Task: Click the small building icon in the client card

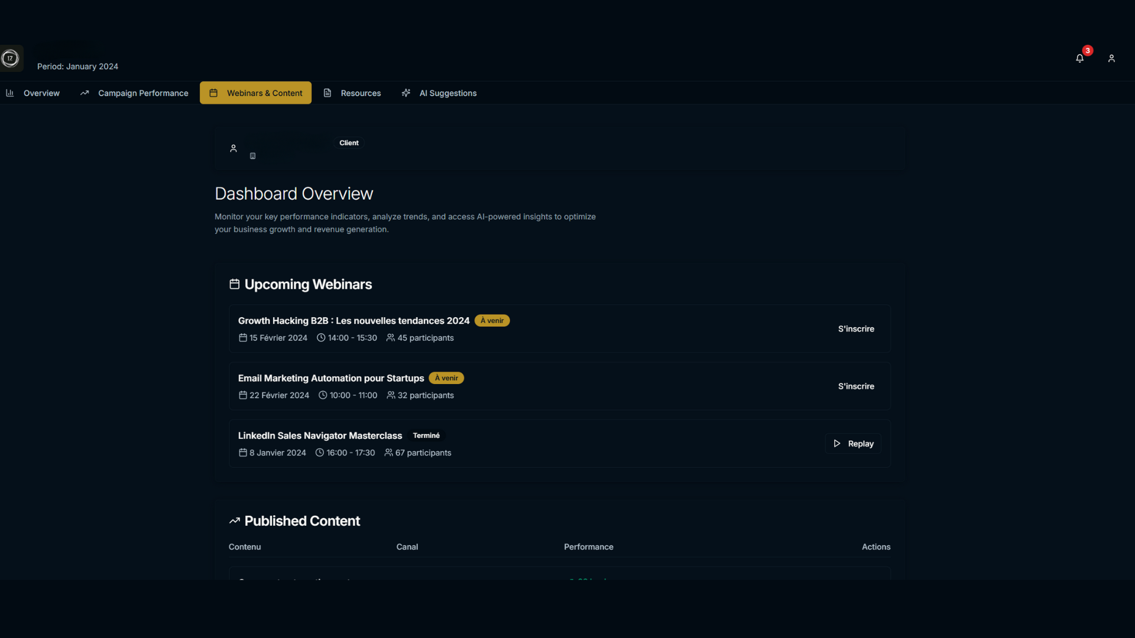Action: 252,156
